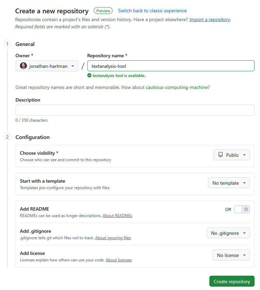Screen dimensions: 260x290
Task: Expand the No template dropdown
Action: 229,183
